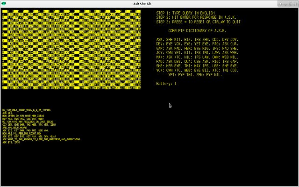Click 'STEP 3: PRESS = TO RESET' line
299x187 pixels.
point(198,22)
